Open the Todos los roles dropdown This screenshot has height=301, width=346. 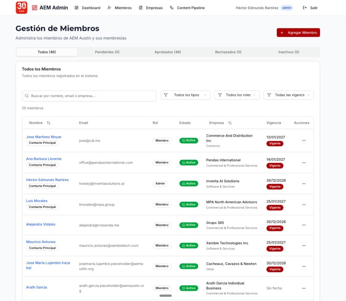tap(237, 95)
